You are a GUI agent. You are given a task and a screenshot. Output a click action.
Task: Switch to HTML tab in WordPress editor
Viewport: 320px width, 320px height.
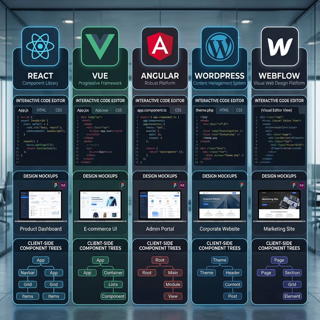(x=224, y=110)
